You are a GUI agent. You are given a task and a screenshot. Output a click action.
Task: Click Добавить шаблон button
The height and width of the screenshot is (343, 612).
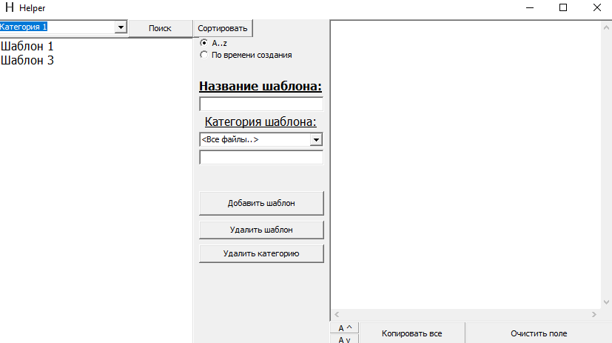point(261,203)
